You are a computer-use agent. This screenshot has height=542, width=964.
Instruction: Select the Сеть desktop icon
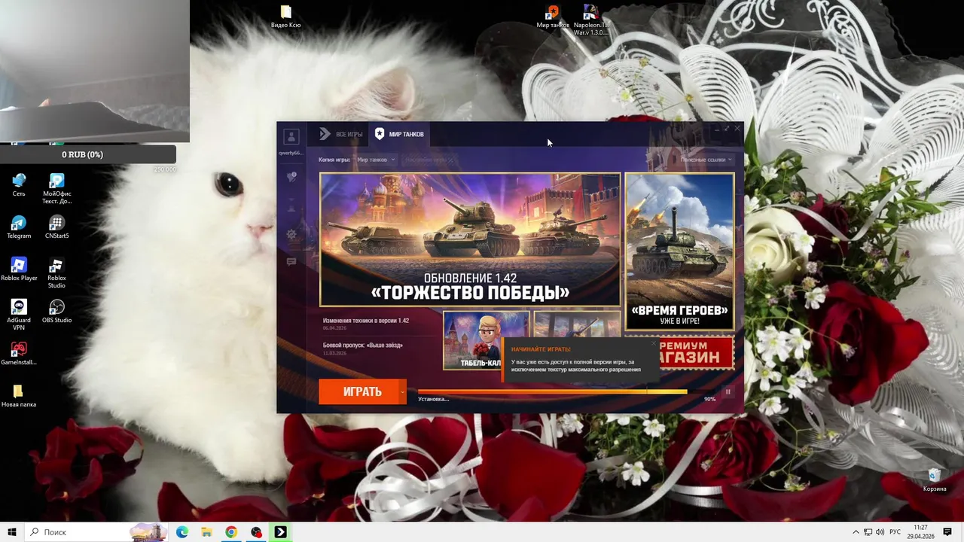click(x=19, y=185)
